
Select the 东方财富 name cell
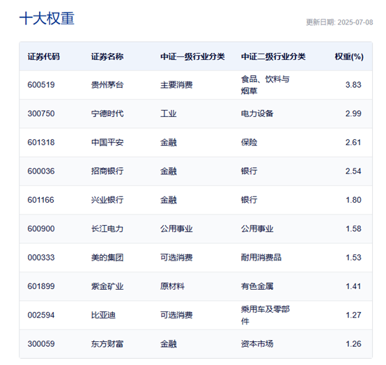pos(107,344)
